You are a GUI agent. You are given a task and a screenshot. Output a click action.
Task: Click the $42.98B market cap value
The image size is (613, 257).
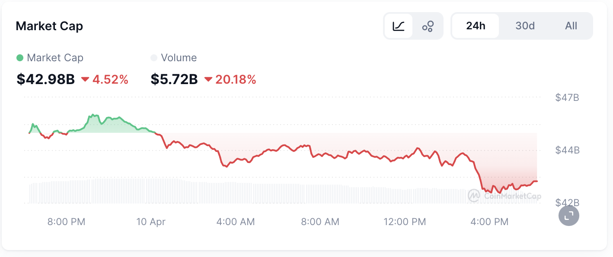[46, 79]
